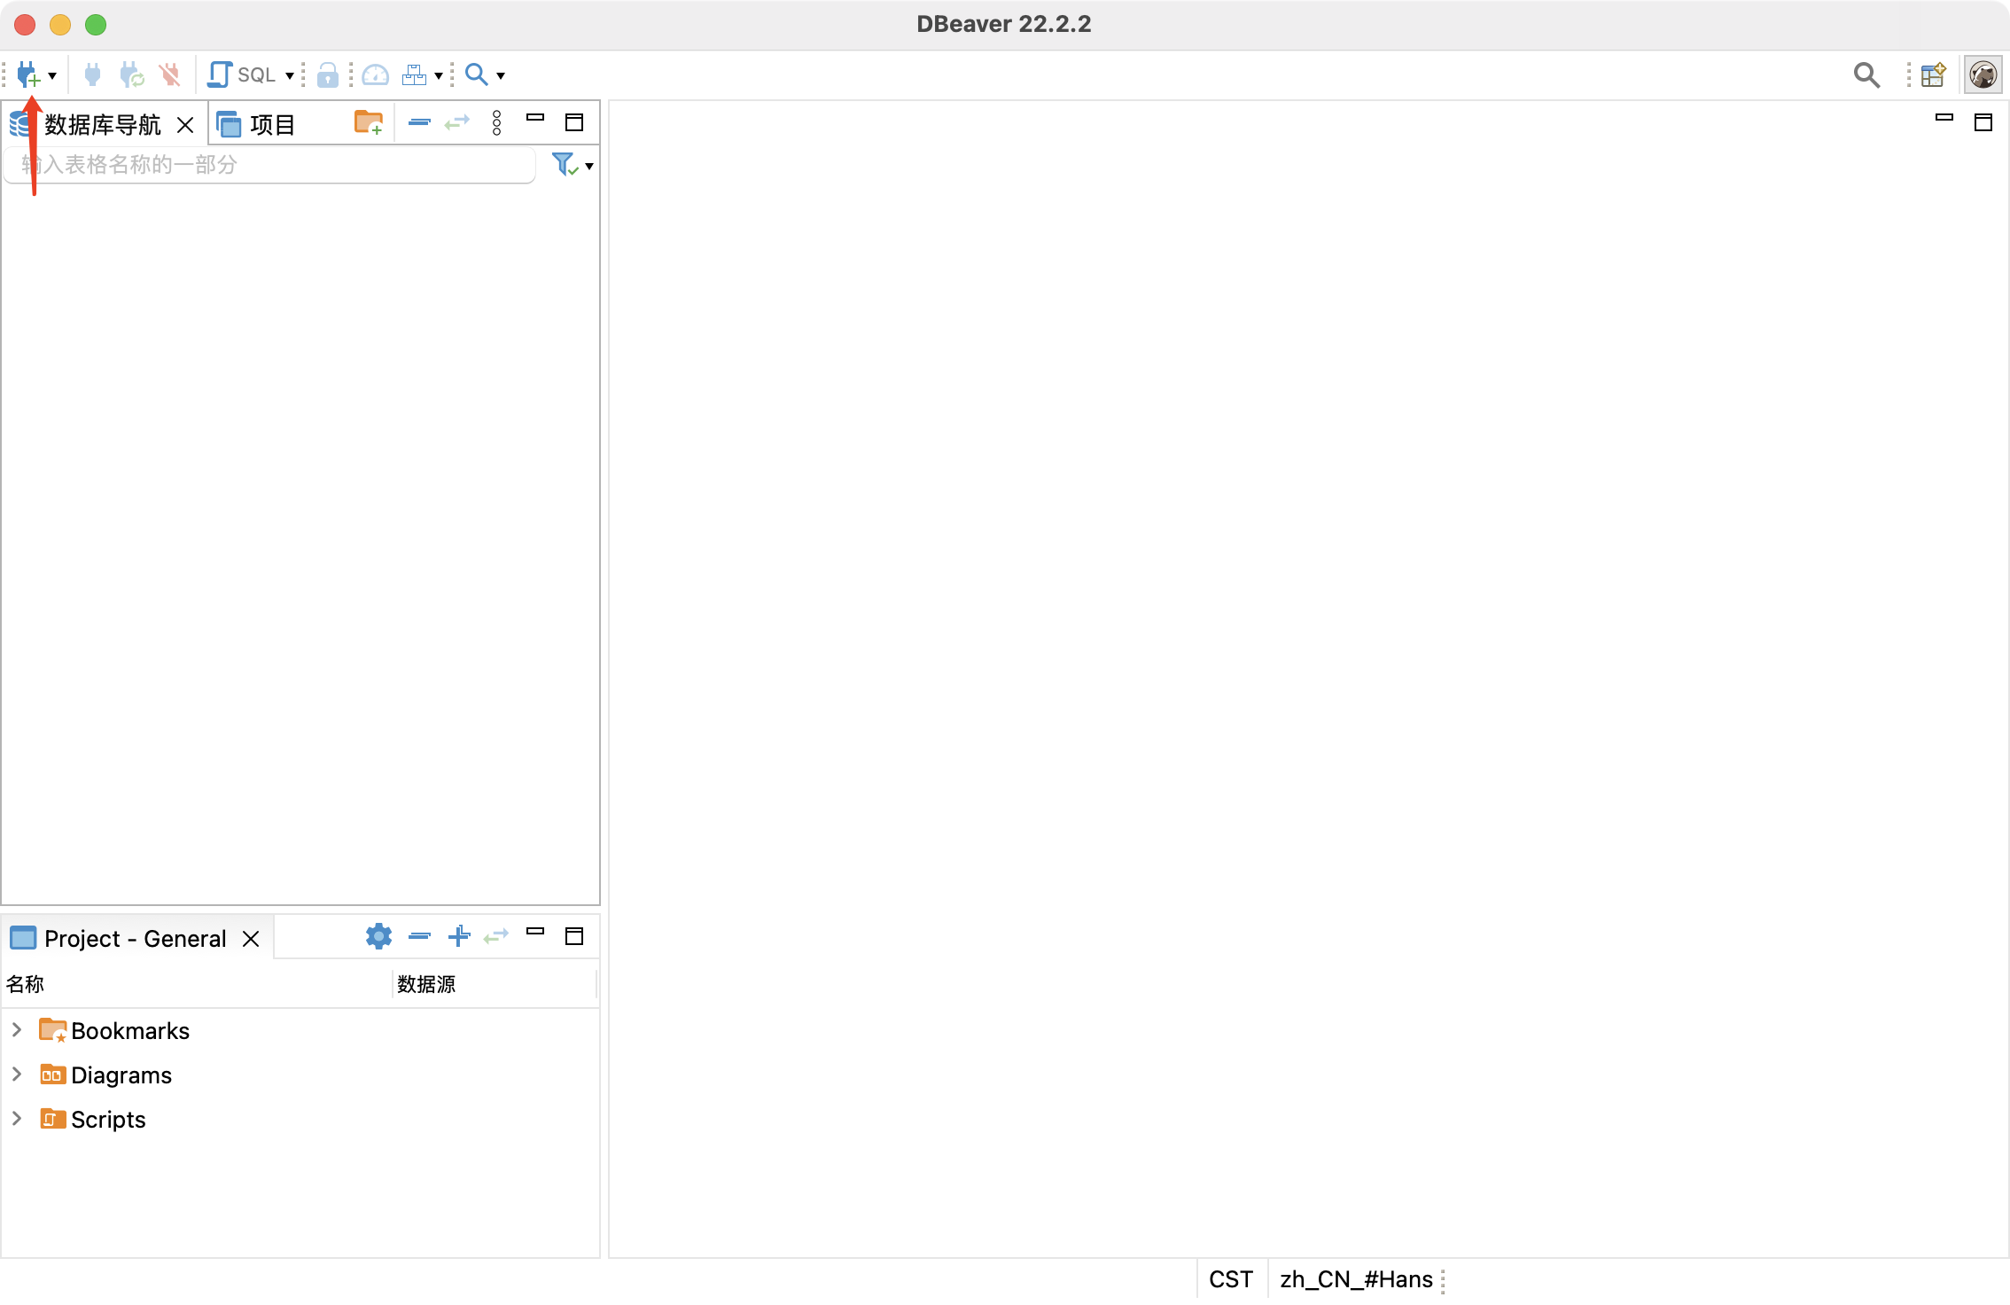This screenshot has width=2010, height=1305.
Task: Click collapse all in database navigator
Action: coord(419,122)
